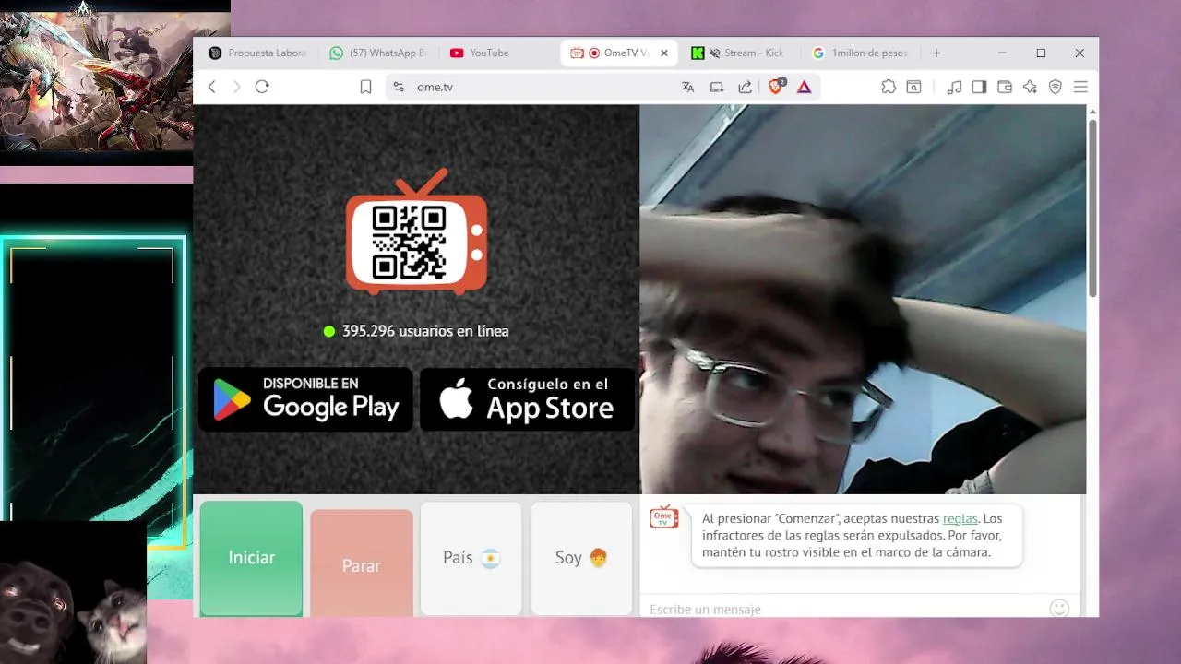
Task: Click the 395.296 usuarios en línea text
Action: 425,331
